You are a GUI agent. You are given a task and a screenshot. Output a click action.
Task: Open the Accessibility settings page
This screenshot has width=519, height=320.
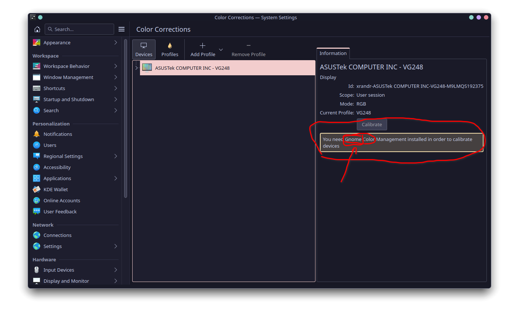(76, 167)
